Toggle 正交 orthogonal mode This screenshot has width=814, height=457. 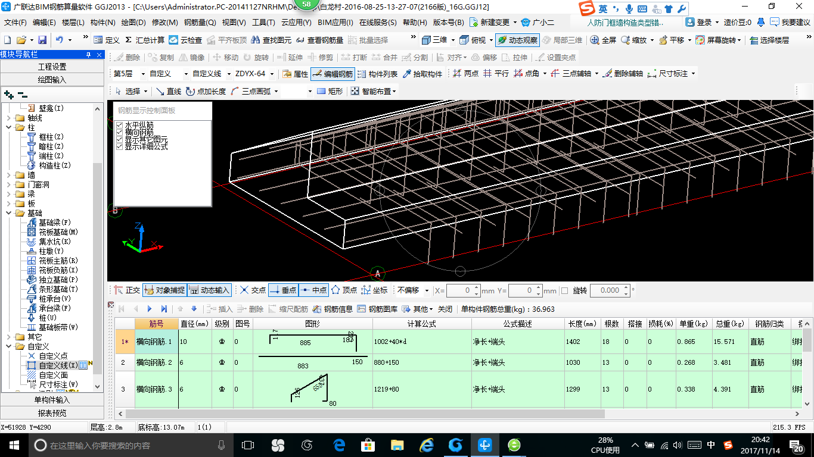coord(127,290)
